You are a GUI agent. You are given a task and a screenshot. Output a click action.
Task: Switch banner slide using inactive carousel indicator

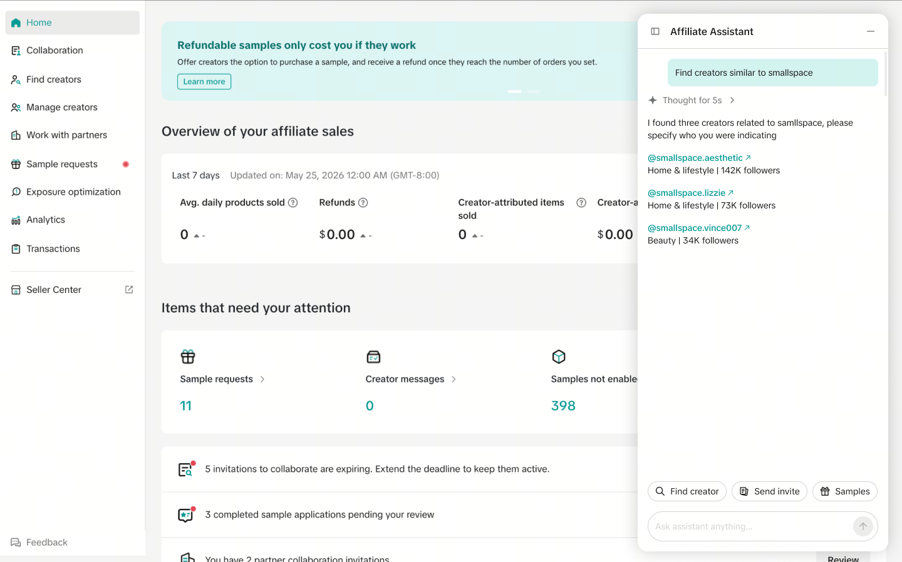coord(533,91)
